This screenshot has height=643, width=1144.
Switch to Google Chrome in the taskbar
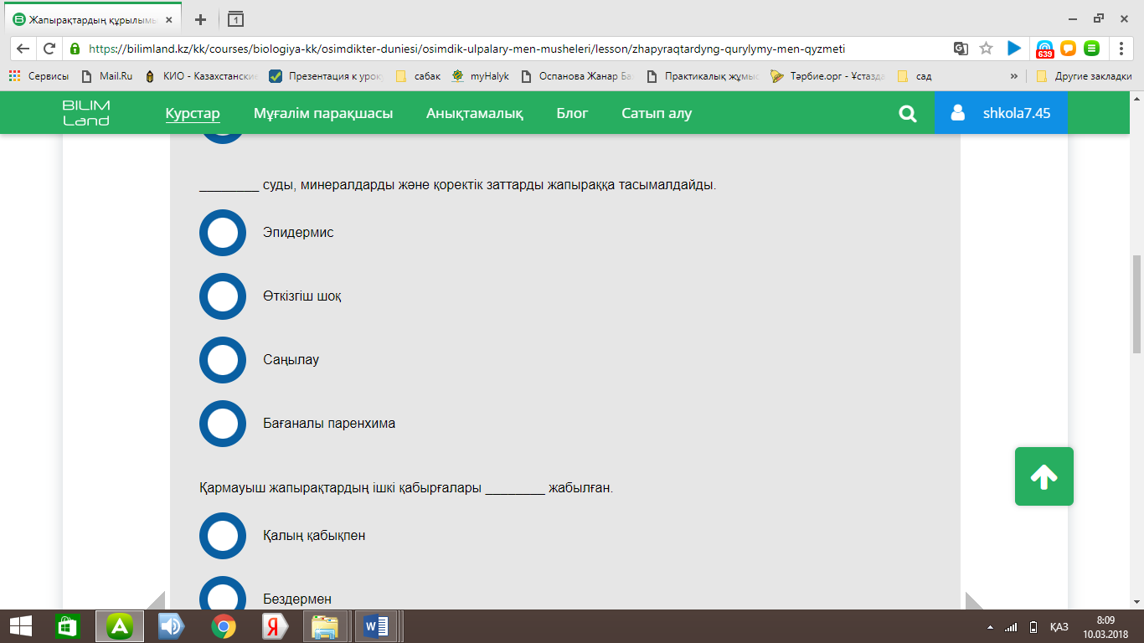[x=223, y=626]
